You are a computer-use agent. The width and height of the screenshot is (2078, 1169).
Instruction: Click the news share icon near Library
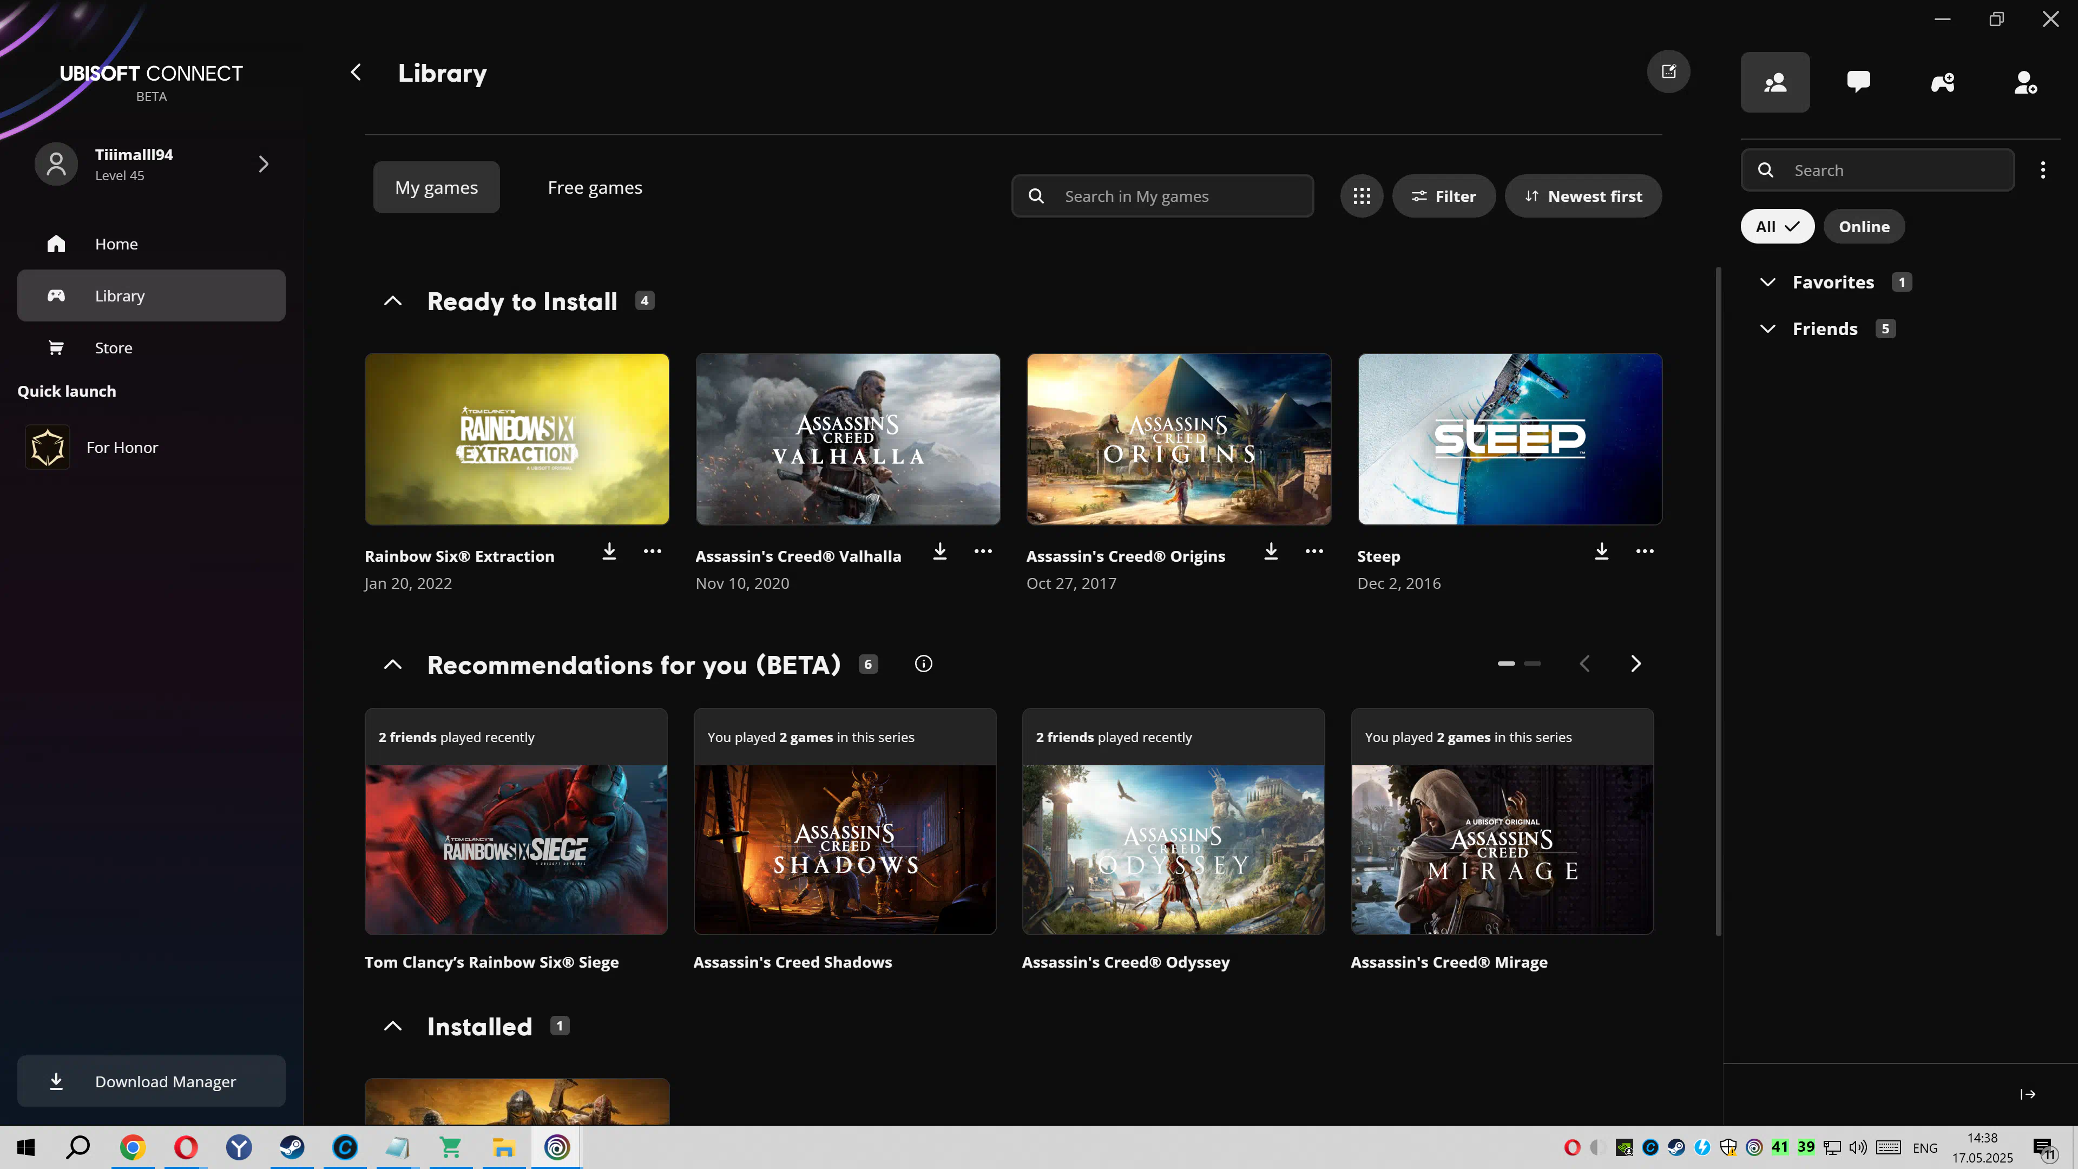coord(1668,72)
